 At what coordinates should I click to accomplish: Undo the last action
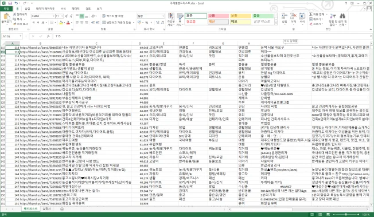[x=15, y=3]
